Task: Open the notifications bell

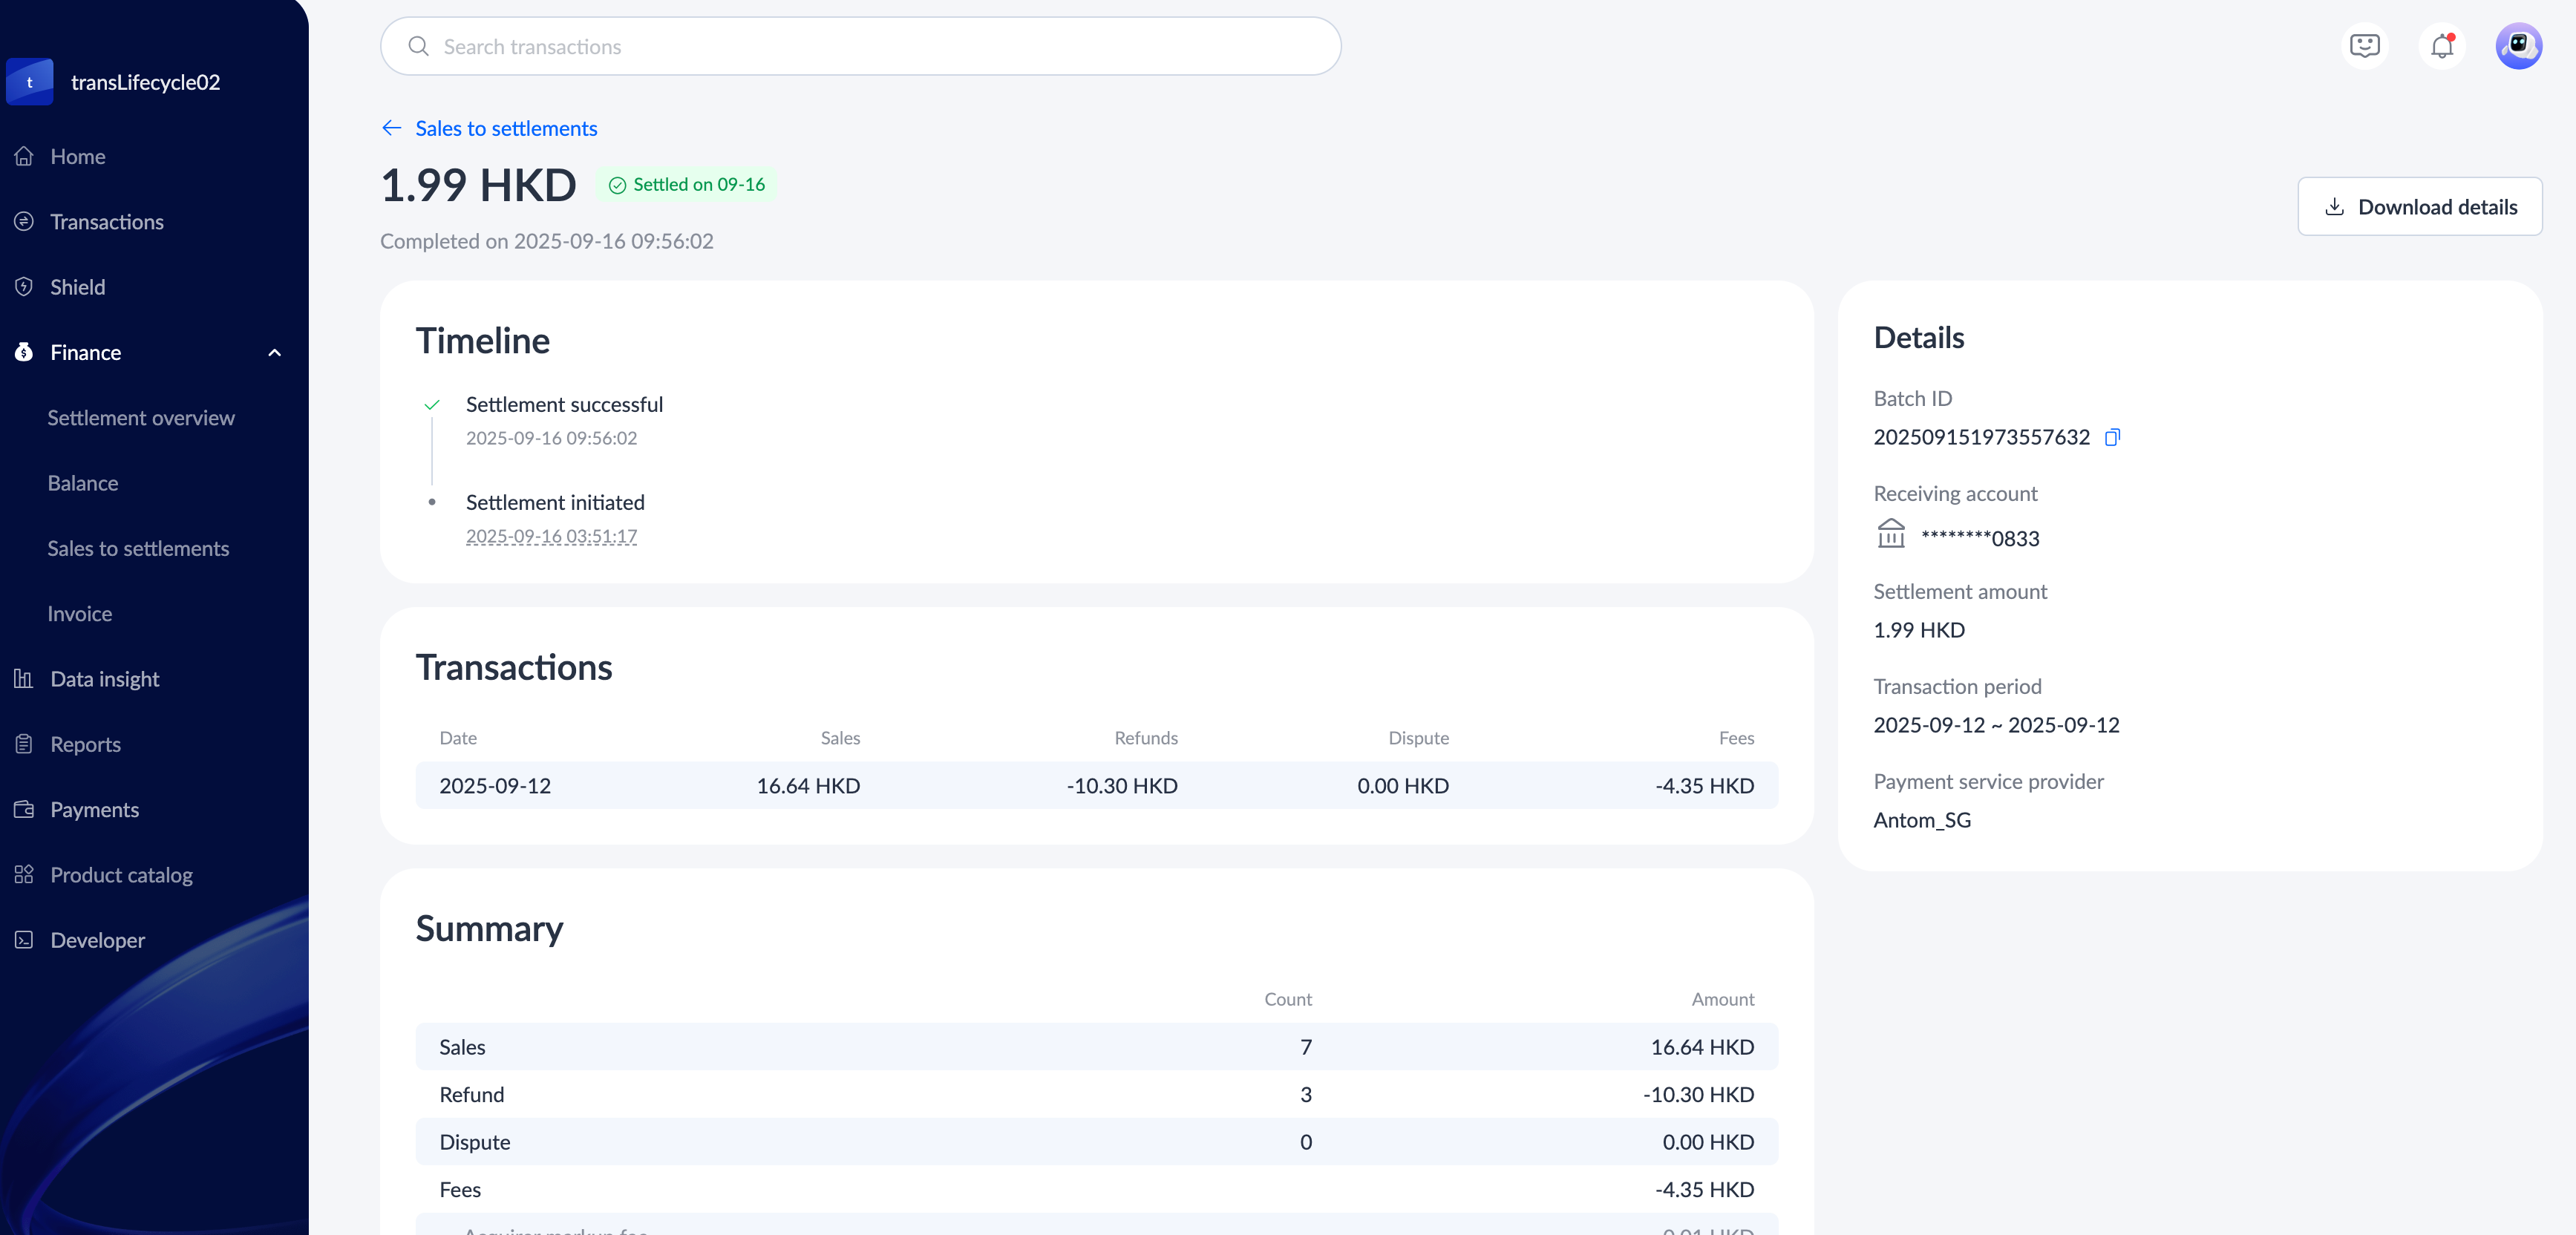Action: [x=2441, y=46]
